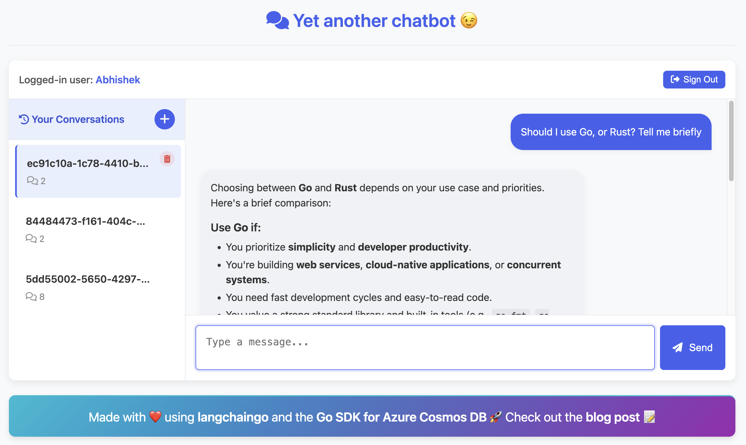Open the Go SDK for Azure Cosmos DB link

tap(401, 417)
